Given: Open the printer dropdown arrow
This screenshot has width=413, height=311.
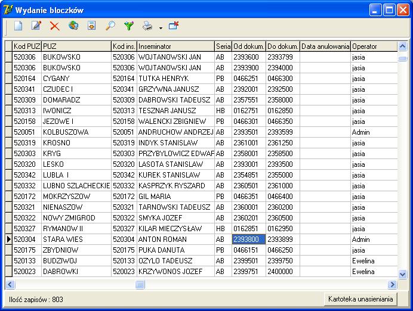Looking at the screenshot, I should 161,27.
